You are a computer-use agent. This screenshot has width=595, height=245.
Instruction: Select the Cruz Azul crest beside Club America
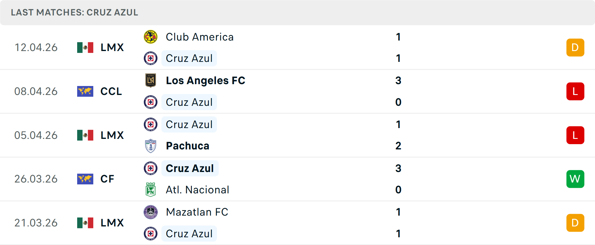pyautogui.click(x=151, y=58)
